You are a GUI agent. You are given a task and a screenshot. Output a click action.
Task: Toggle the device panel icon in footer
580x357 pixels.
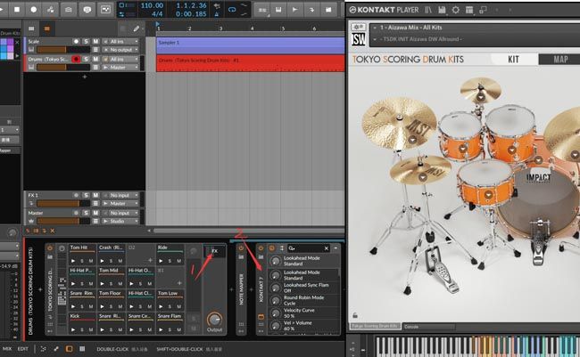pos(69,348)
